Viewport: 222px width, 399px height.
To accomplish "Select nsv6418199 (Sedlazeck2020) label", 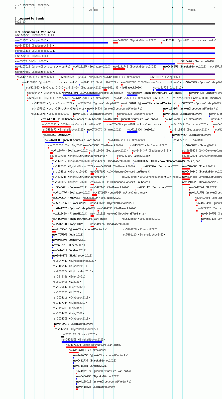I will 102,198.
